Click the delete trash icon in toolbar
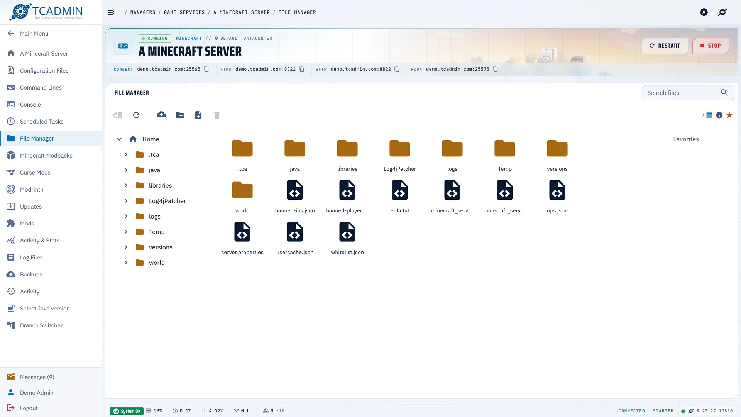Screen dimensions: 741x417 click(x=217, y=115)
